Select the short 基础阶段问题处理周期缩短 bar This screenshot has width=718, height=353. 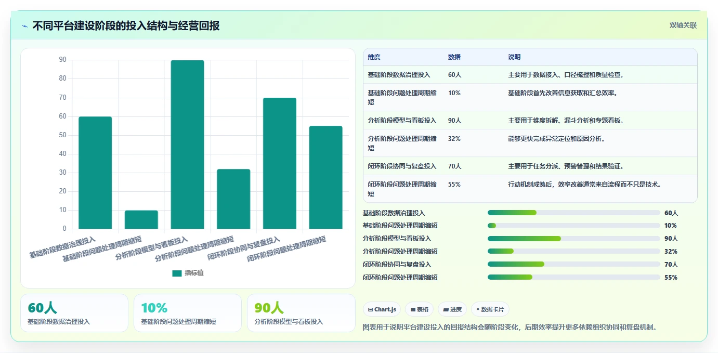pos(141,219)
